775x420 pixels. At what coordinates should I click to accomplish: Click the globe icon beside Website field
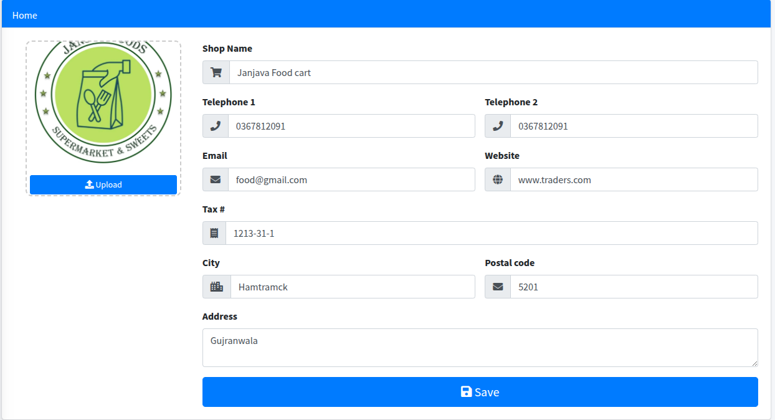click(498, 179)
